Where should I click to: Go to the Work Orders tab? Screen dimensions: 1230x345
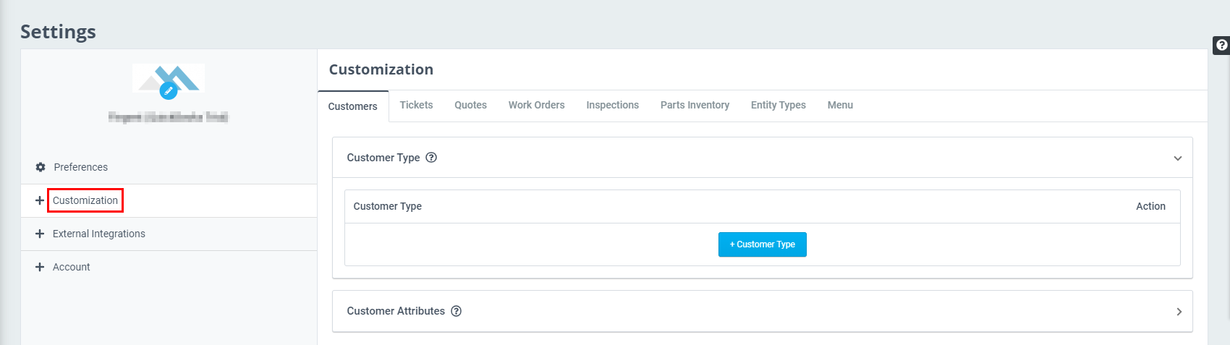point(536,105)
